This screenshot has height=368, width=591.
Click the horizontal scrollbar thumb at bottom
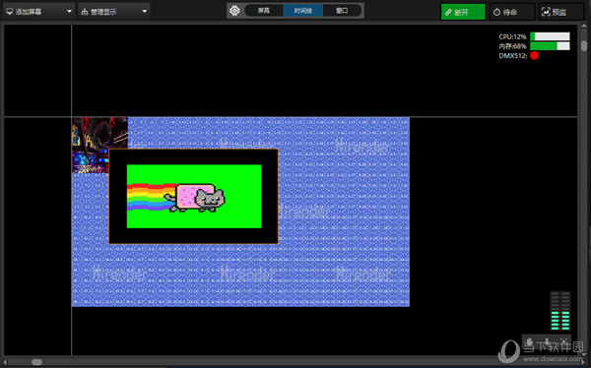[37, 362]
